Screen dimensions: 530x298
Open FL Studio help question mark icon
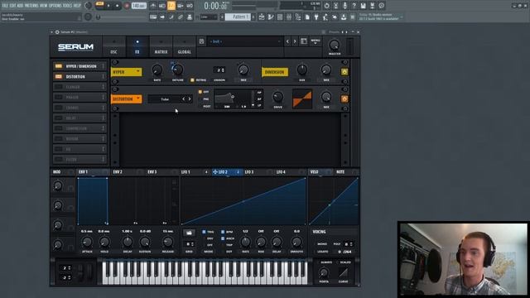click(x=354, y=6)
